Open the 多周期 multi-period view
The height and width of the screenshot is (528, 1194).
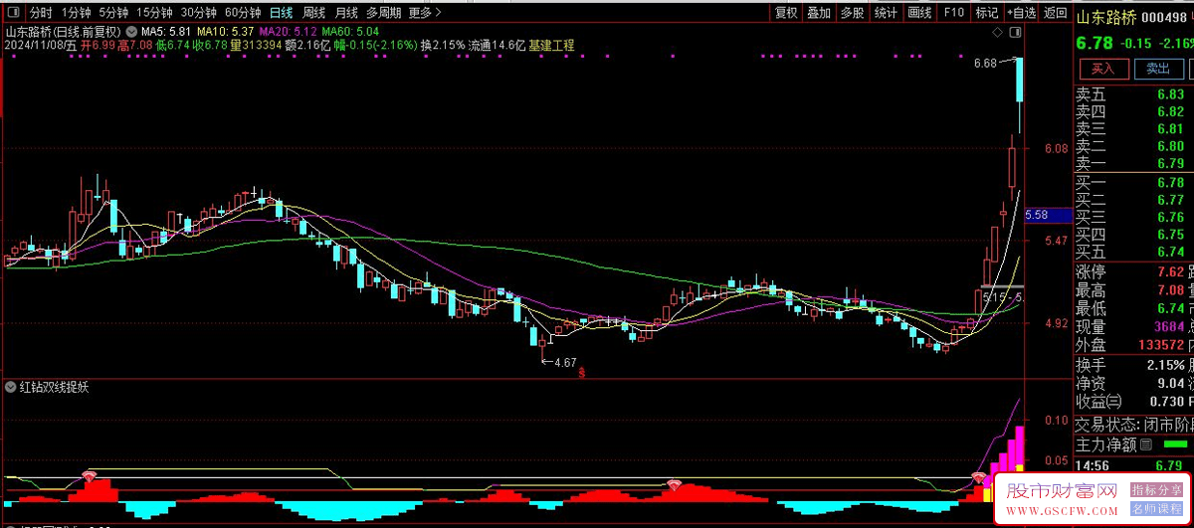coord(383,13)
